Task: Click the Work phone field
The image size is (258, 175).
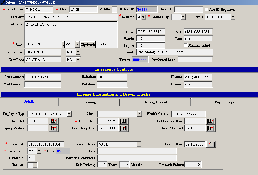Action: point(150,39)
